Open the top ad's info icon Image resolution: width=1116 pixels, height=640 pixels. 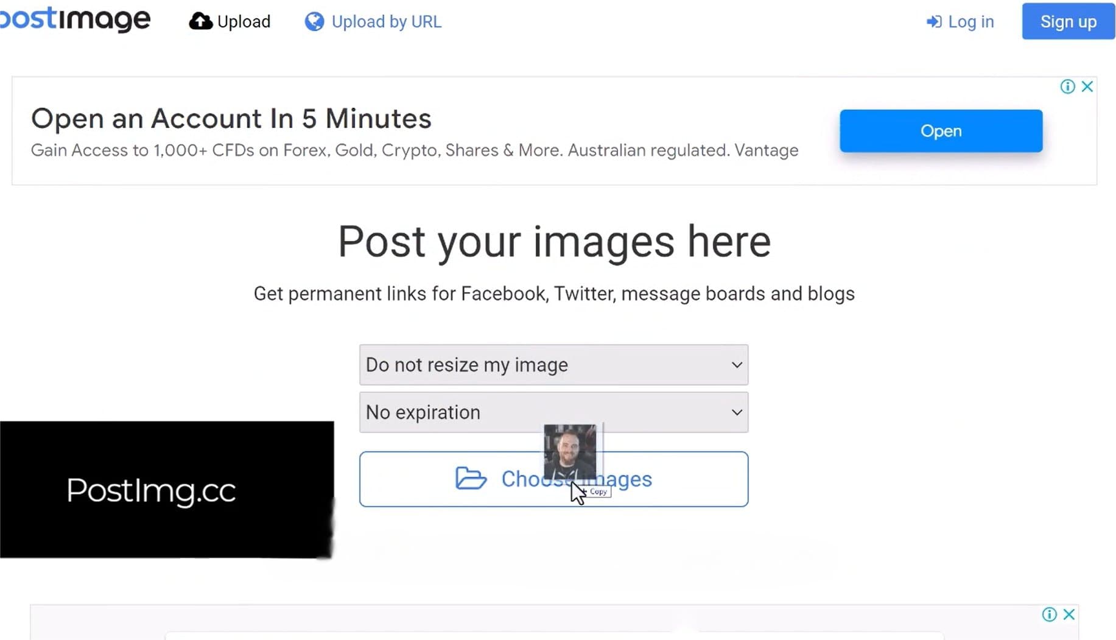pyautogui.click(x=1067, y=86)
